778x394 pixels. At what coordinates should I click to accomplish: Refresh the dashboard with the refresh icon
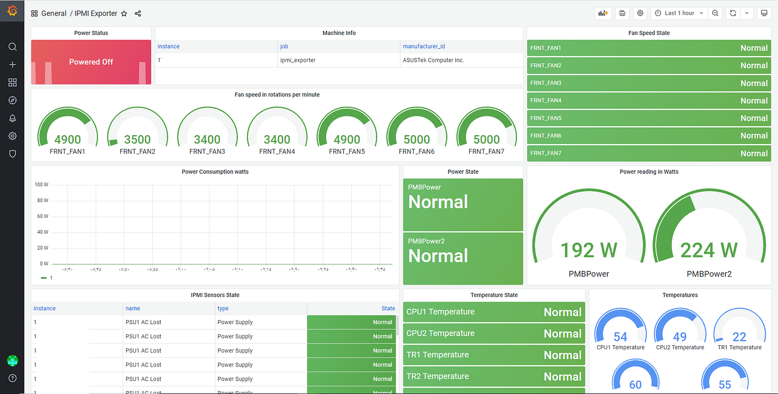pyautogui.click(x=732, y=13)
